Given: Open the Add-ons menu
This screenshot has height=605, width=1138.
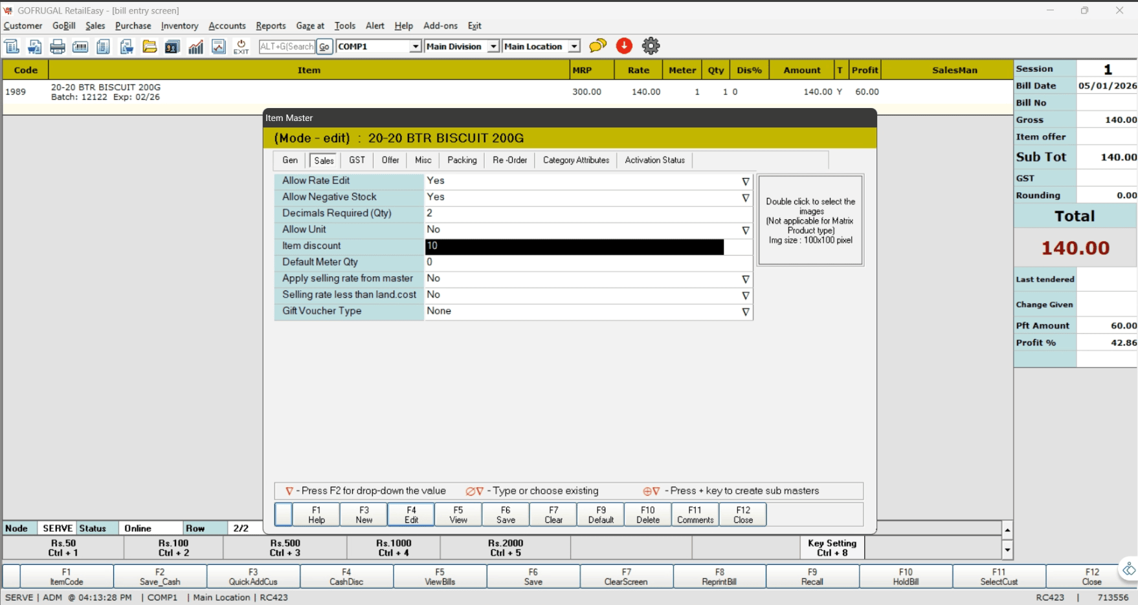Looking at the screenshot, I should (x=440, y=26).
